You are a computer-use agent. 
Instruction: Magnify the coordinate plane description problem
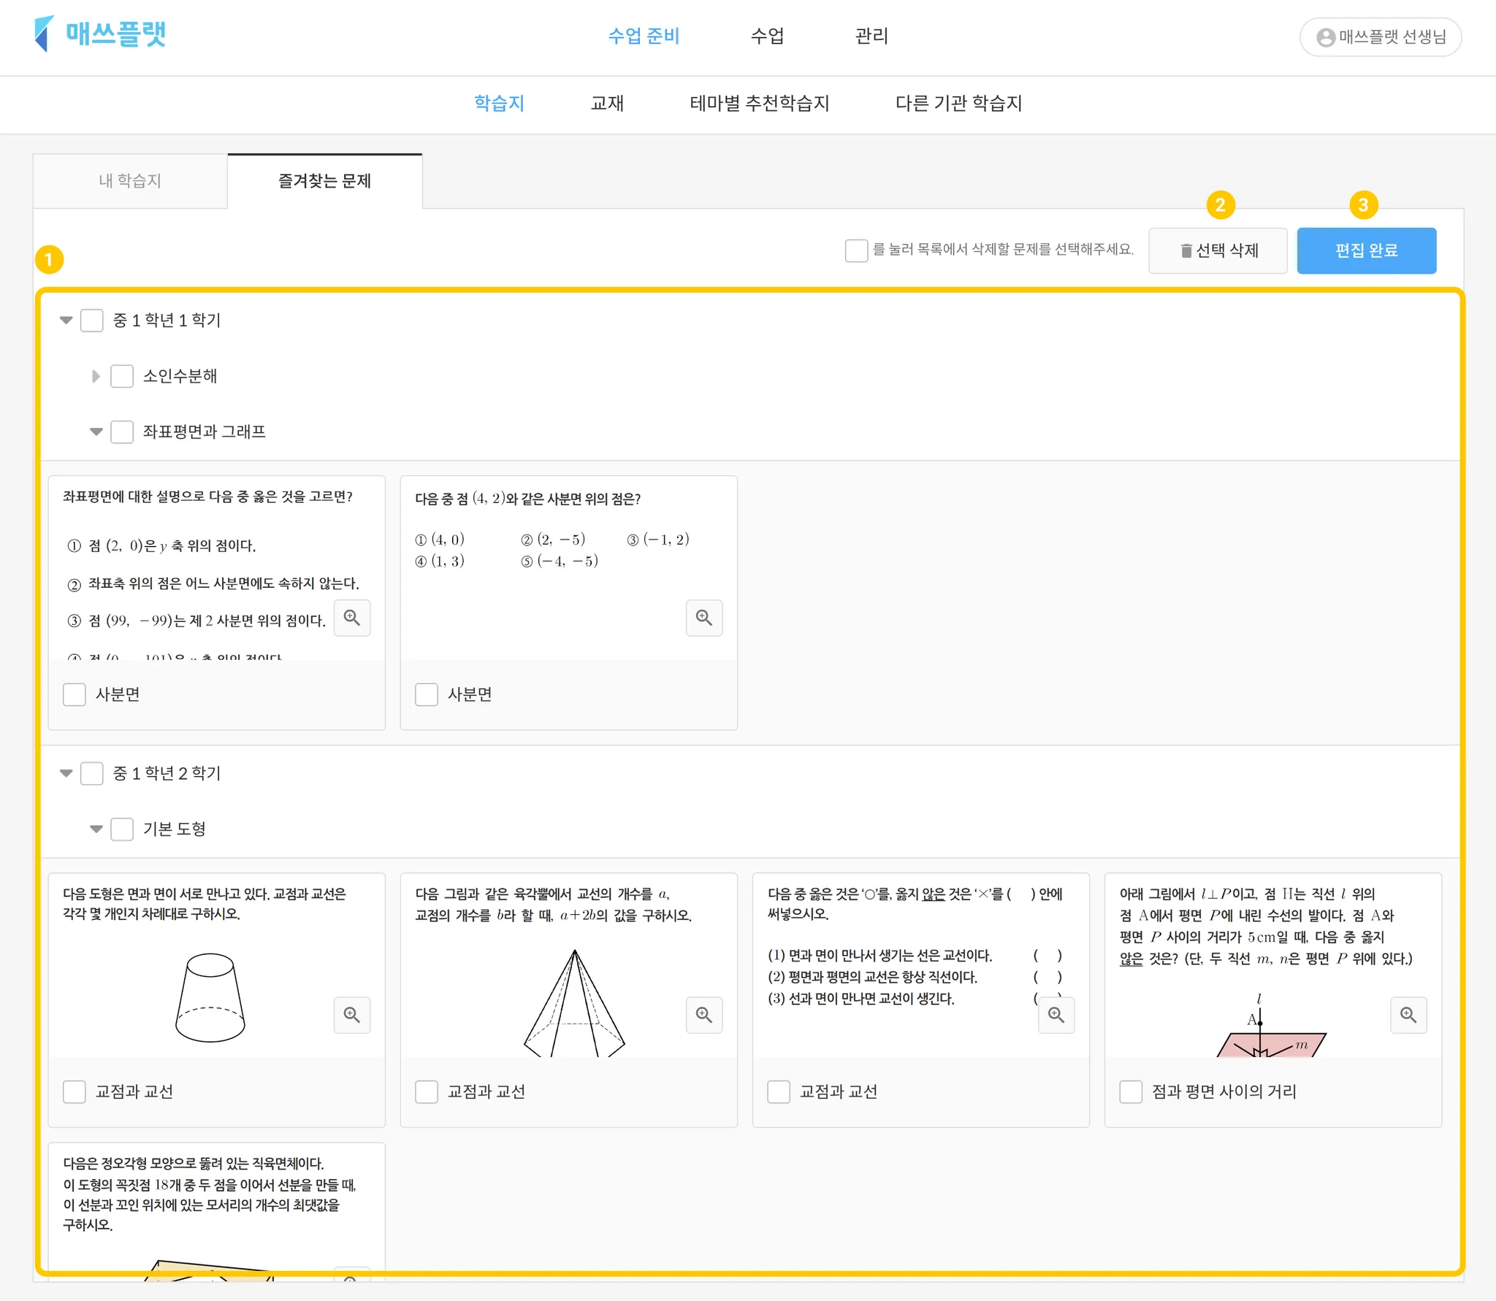tap(351, 618)
